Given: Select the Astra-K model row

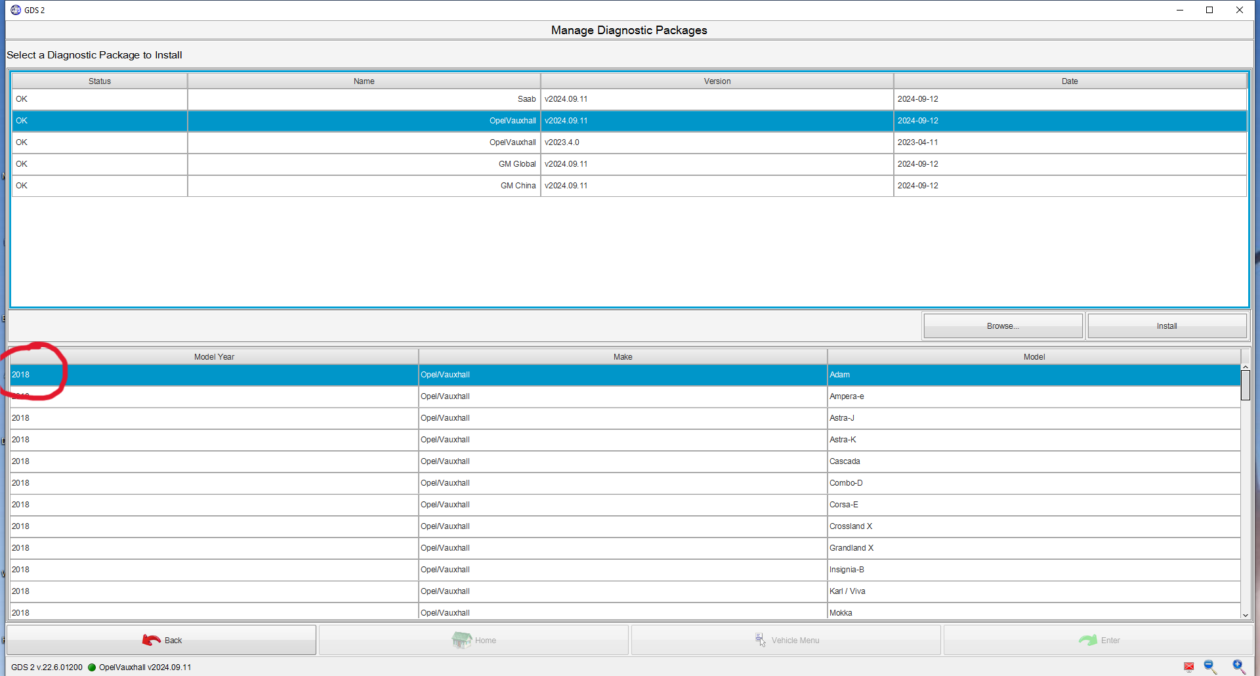Looking at the screenshot, I should pos(625,440).
